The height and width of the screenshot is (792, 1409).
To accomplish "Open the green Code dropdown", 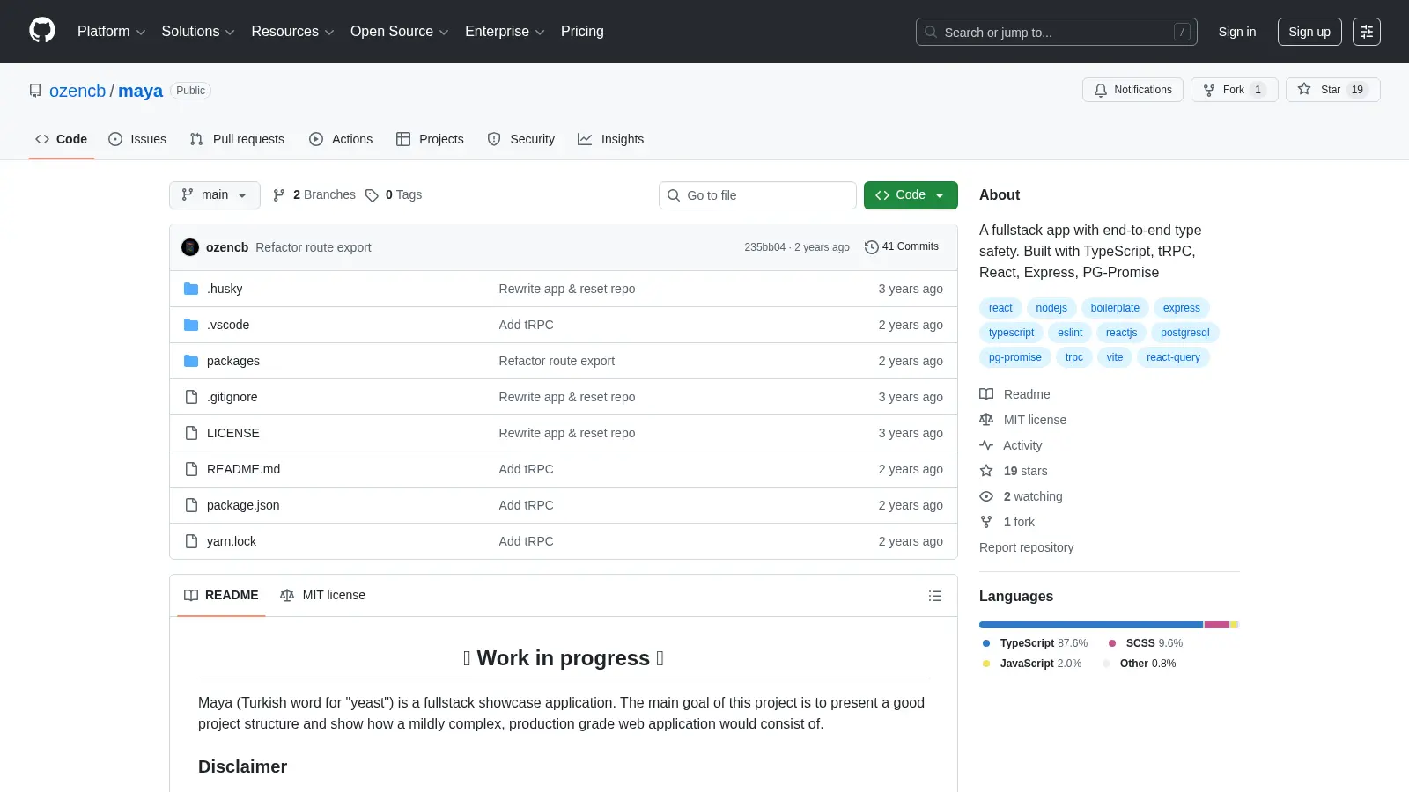I will click(x=911, y=195).
